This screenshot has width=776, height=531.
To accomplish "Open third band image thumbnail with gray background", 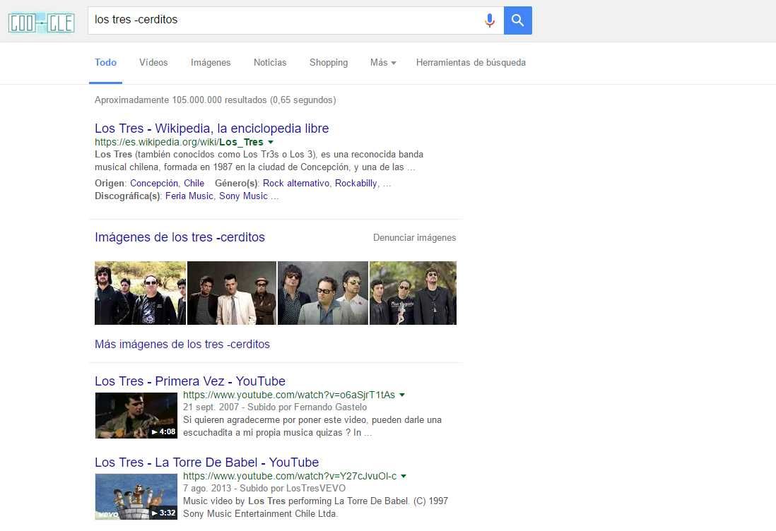I will [x=323, y=293].
